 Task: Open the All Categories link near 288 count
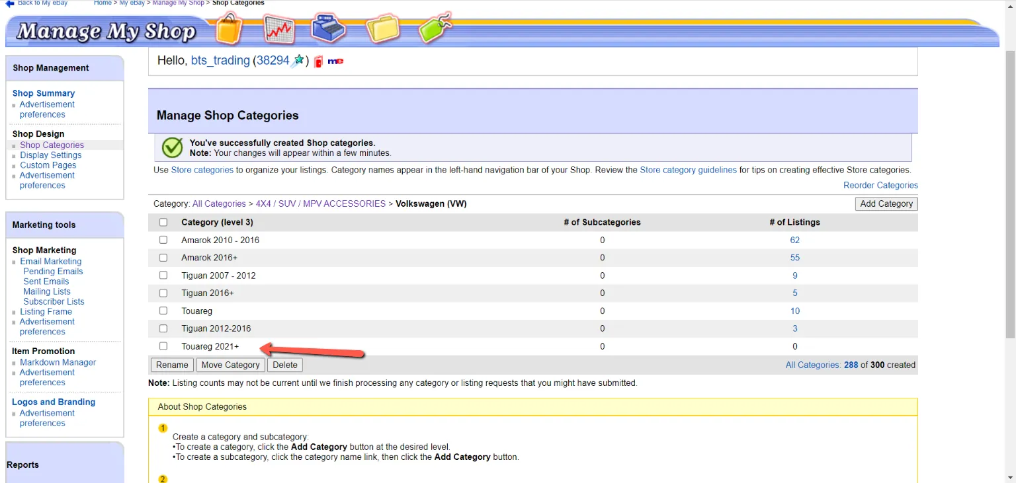click(813, 365)
